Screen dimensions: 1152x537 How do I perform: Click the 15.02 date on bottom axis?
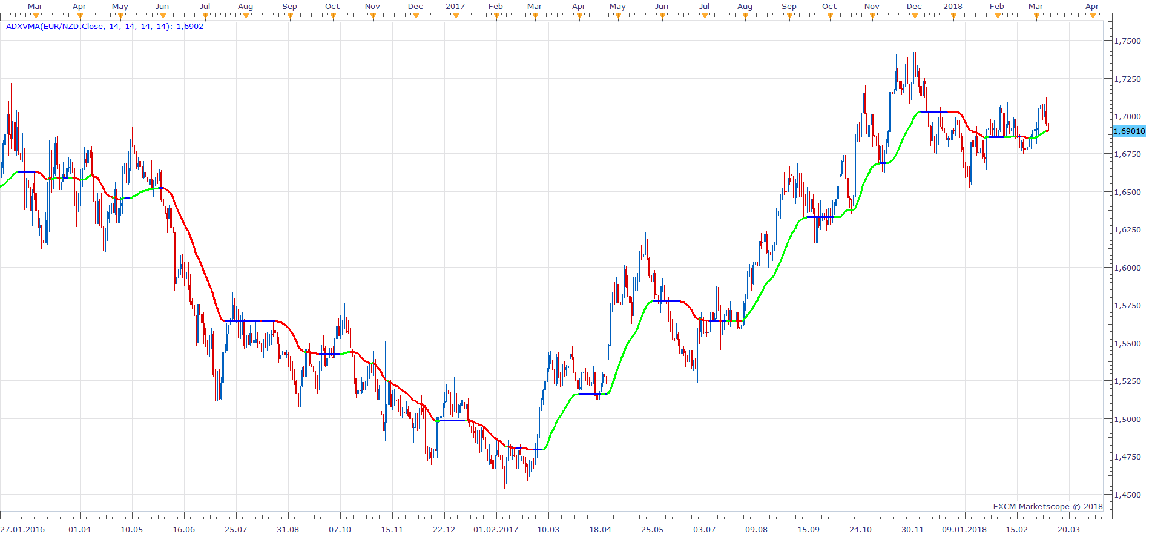click(1016, 529)
